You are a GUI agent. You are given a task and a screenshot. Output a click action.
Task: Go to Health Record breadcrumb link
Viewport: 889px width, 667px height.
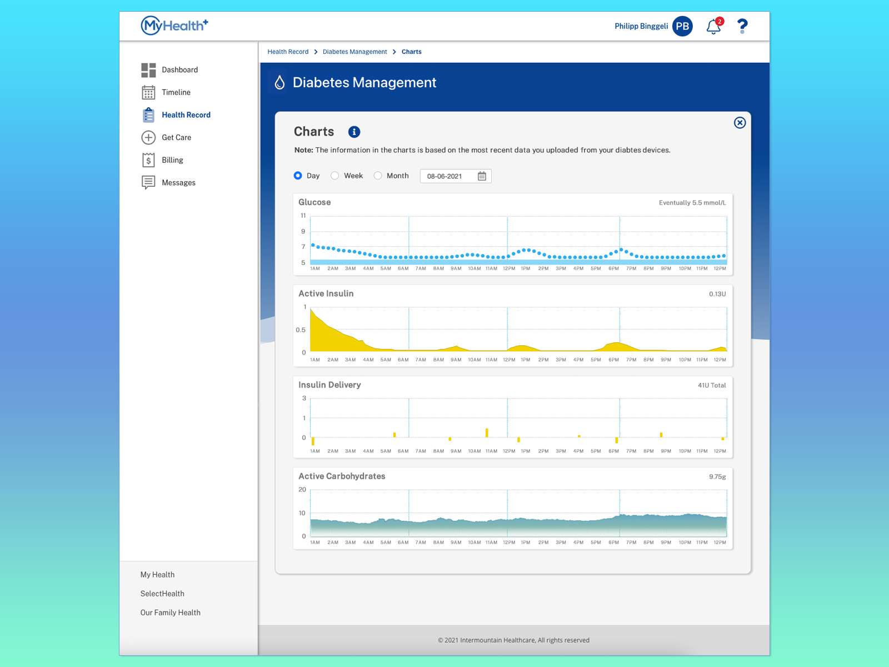pos(288,52)
